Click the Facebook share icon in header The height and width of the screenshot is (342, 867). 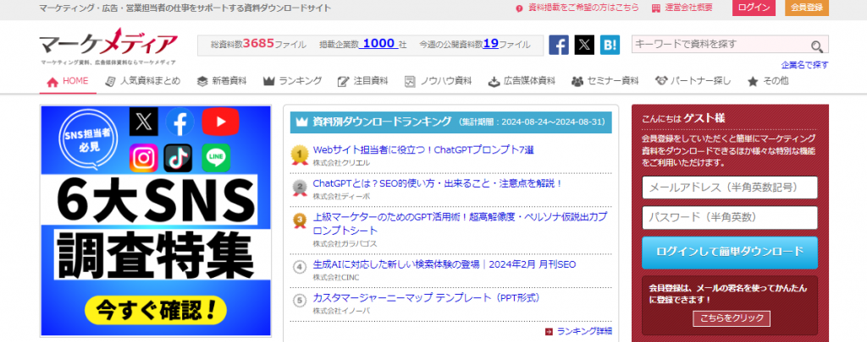pos(559,45)
